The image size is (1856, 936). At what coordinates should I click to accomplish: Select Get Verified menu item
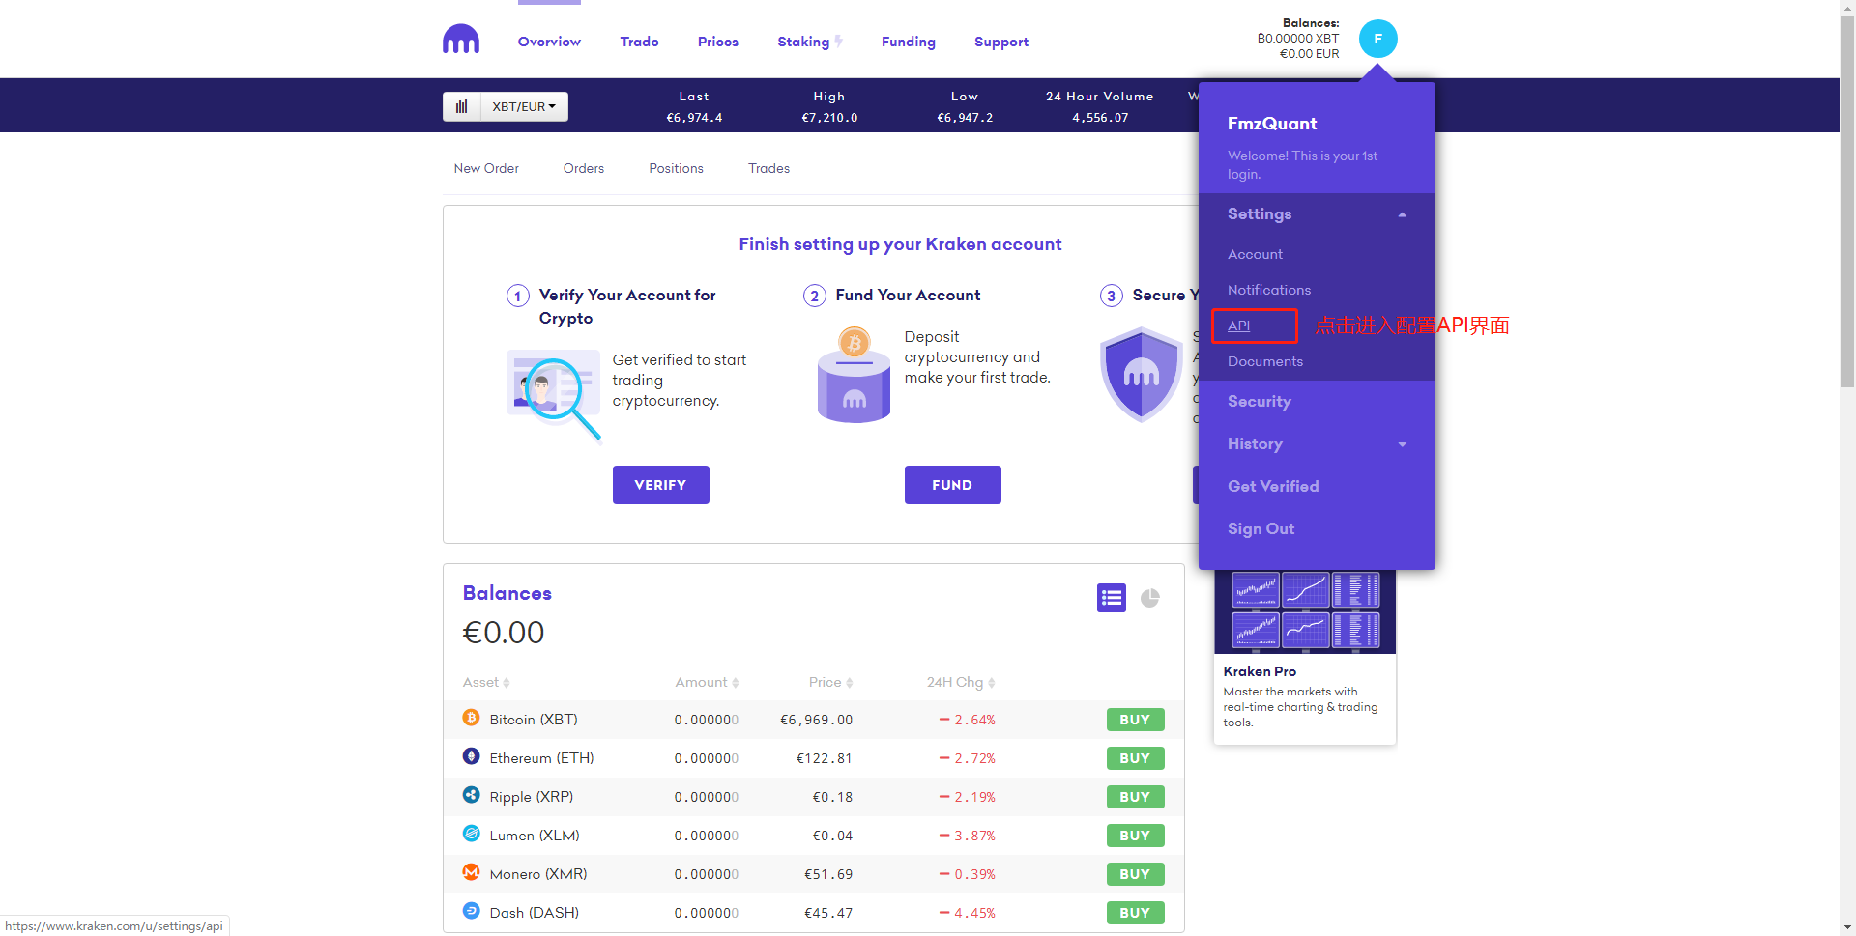(1273, 487)
